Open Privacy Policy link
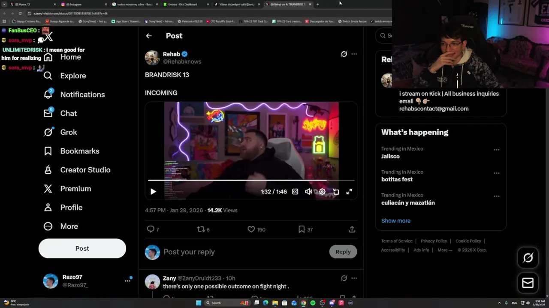549x308 pixels. 434,241
